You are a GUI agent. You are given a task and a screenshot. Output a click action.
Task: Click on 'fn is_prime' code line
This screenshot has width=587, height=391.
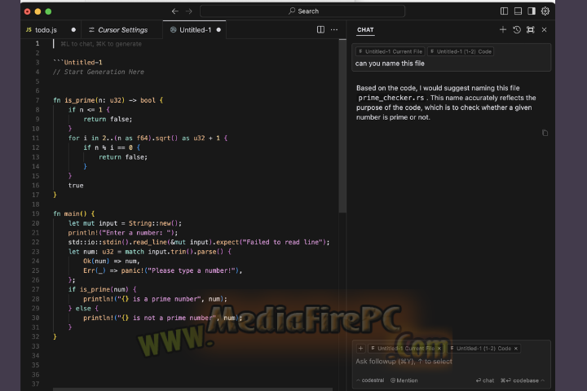(x=108, y=100)
